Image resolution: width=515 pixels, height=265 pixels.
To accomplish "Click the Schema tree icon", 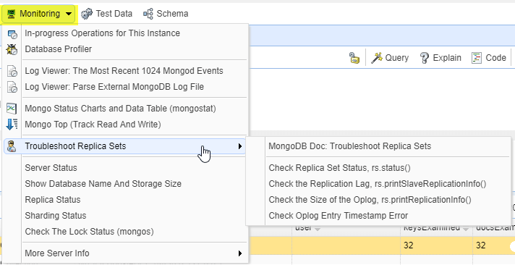I will (x=148, y=14).
